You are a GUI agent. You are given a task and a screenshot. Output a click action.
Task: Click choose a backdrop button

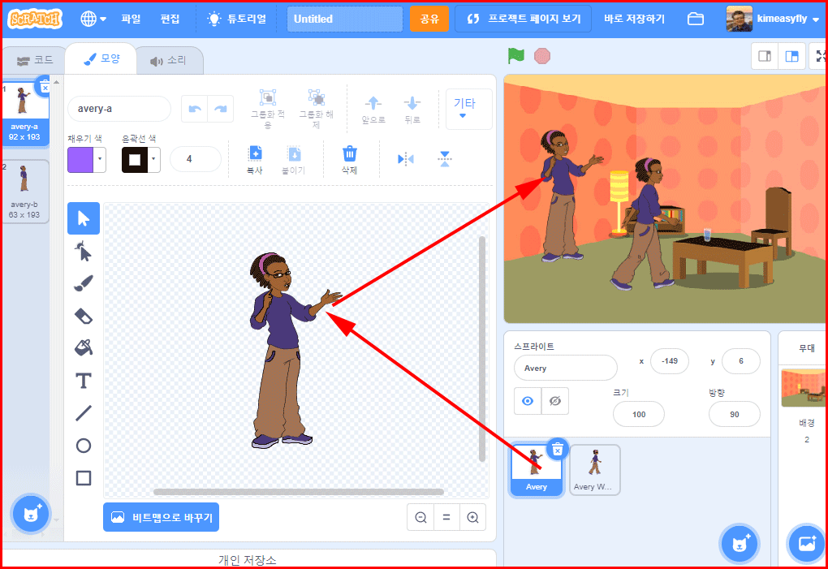806,543
